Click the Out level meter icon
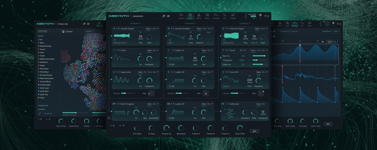The image size is (377, 150). tap(253, 16)
